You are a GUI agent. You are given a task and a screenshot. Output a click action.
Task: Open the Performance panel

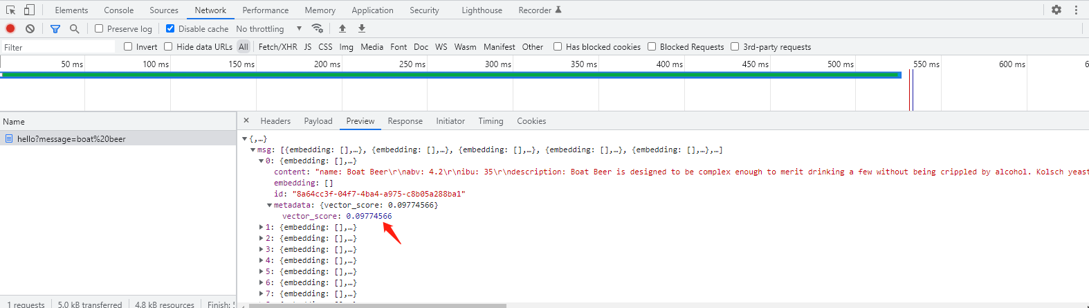[x=266, y=10]
